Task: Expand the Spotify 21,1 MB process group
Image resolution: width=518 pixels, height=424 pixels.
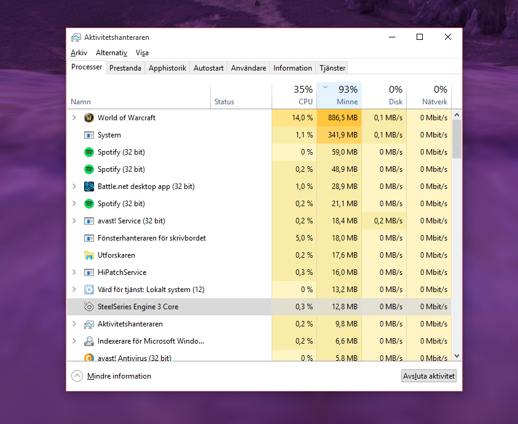Action: click(74, 204)
